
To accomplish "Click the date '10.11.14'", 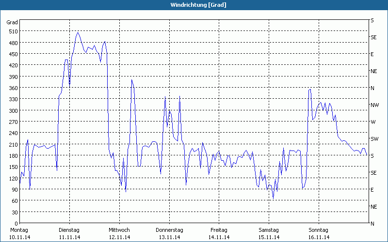I will pyautogui.click(x=19, y=237).
